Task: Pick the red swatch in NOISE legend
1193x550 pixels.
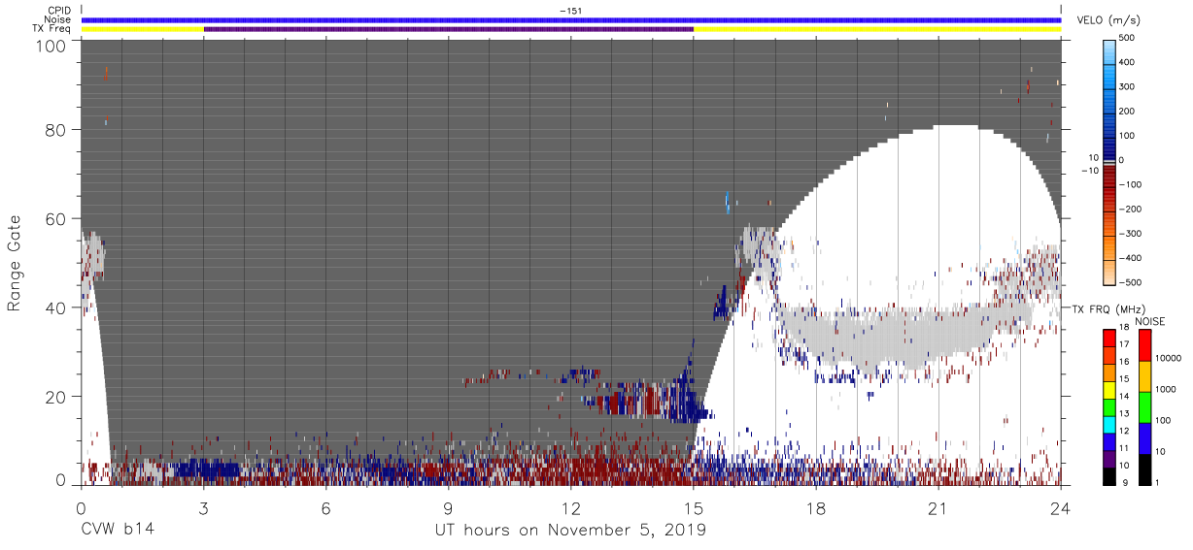Action: pos(1143,345)
